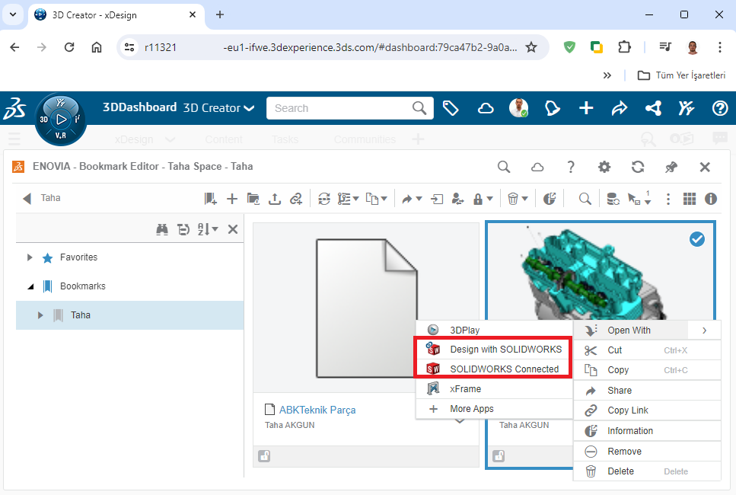736x495 pixels.
Task: Go back using the Taha back arrow
Action: tap(27, 199)
